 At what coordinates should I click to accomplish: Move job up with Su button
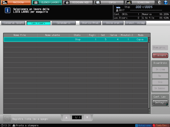coord(160,76)
